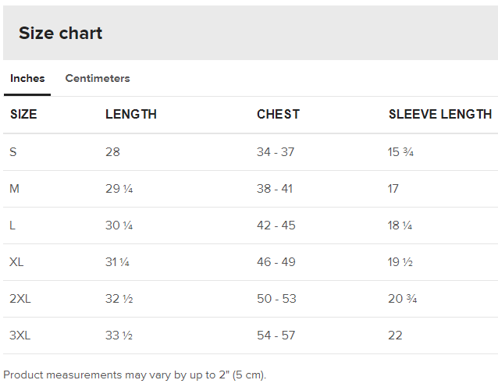Click the CHEST column header
The width and height of the screenshot is (498, 387).
[x=278, y=115]
